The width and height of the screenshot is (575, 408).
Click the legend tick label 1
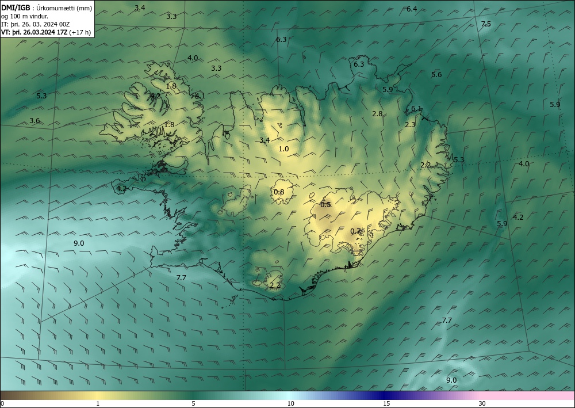tap(98, 404)
